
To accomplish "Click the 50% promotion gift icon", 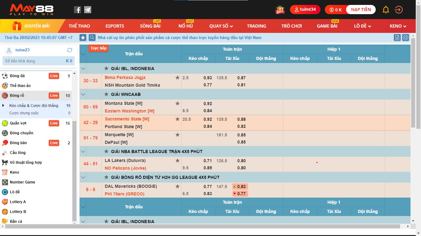I will click(x=280, y=10).
